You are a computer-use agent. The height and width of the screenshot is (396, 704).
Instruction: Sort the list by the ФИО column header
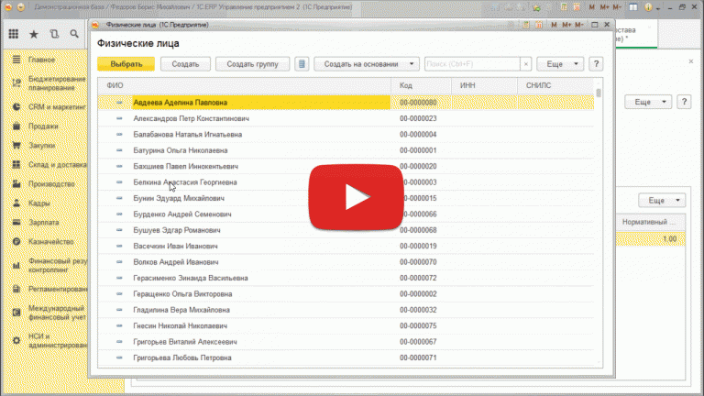tap(244, 85)
